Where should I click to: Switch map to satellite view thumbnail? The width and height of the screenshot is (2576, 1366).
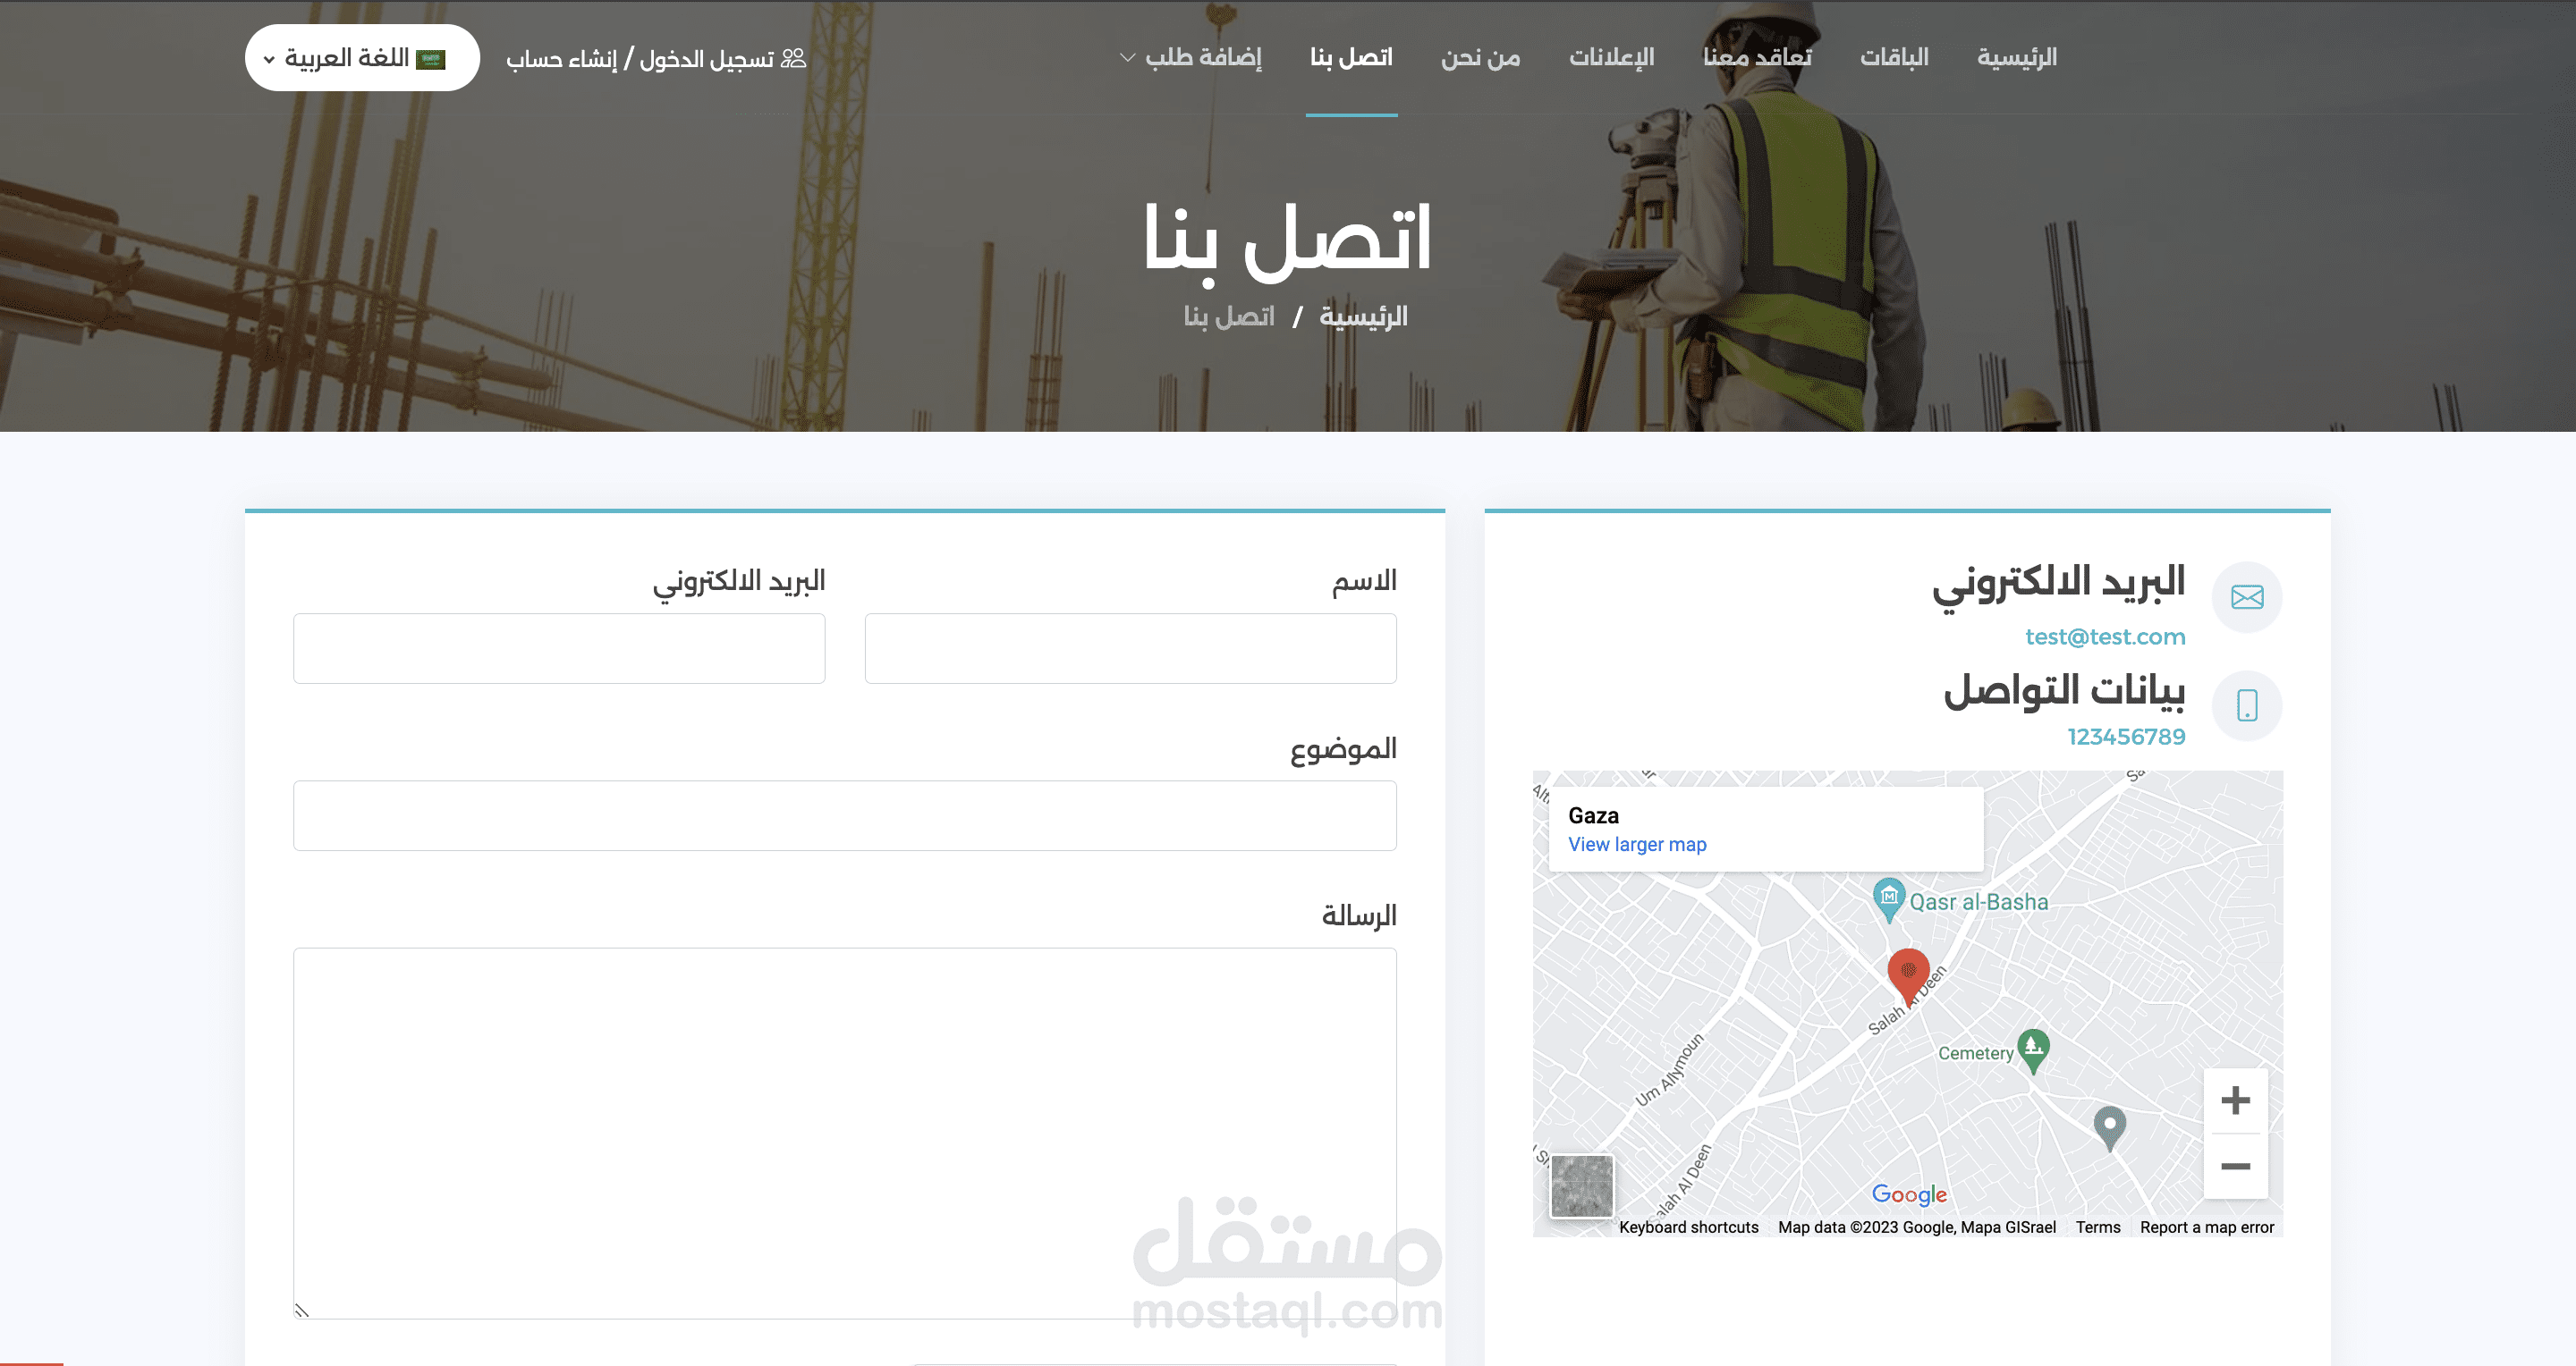(x=1581, y=1186)
